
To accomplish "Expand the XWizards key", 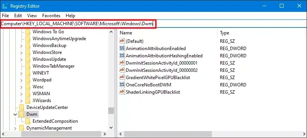I will pyautogui.click(x=21, y=101).
